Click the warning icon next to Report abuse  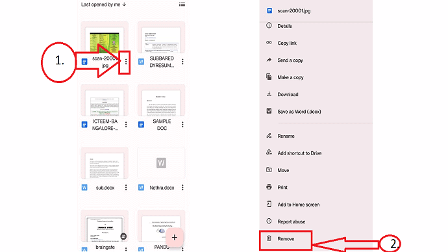coord(269,221)
